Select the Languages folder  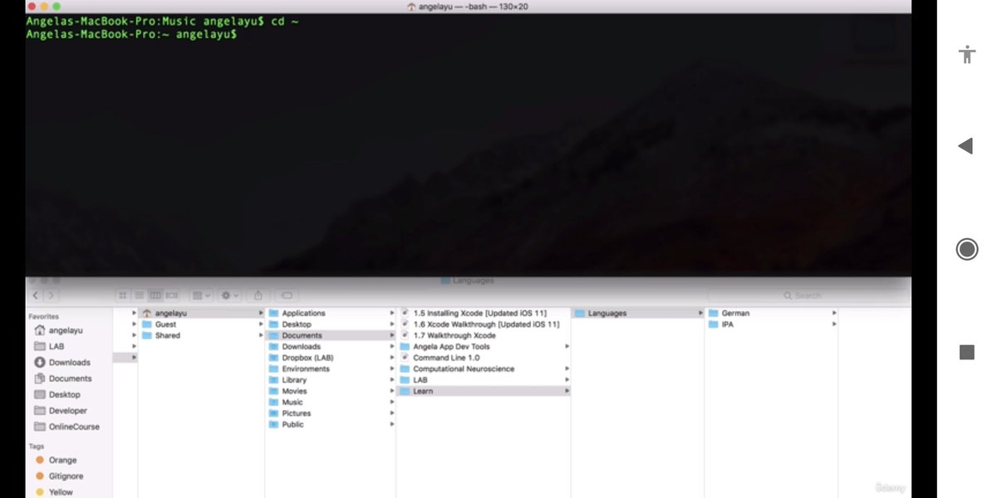point(639,314)
